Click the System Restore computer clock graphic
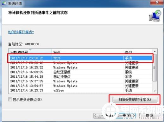This screenshot has width=164, height=122. coord(155,16)
